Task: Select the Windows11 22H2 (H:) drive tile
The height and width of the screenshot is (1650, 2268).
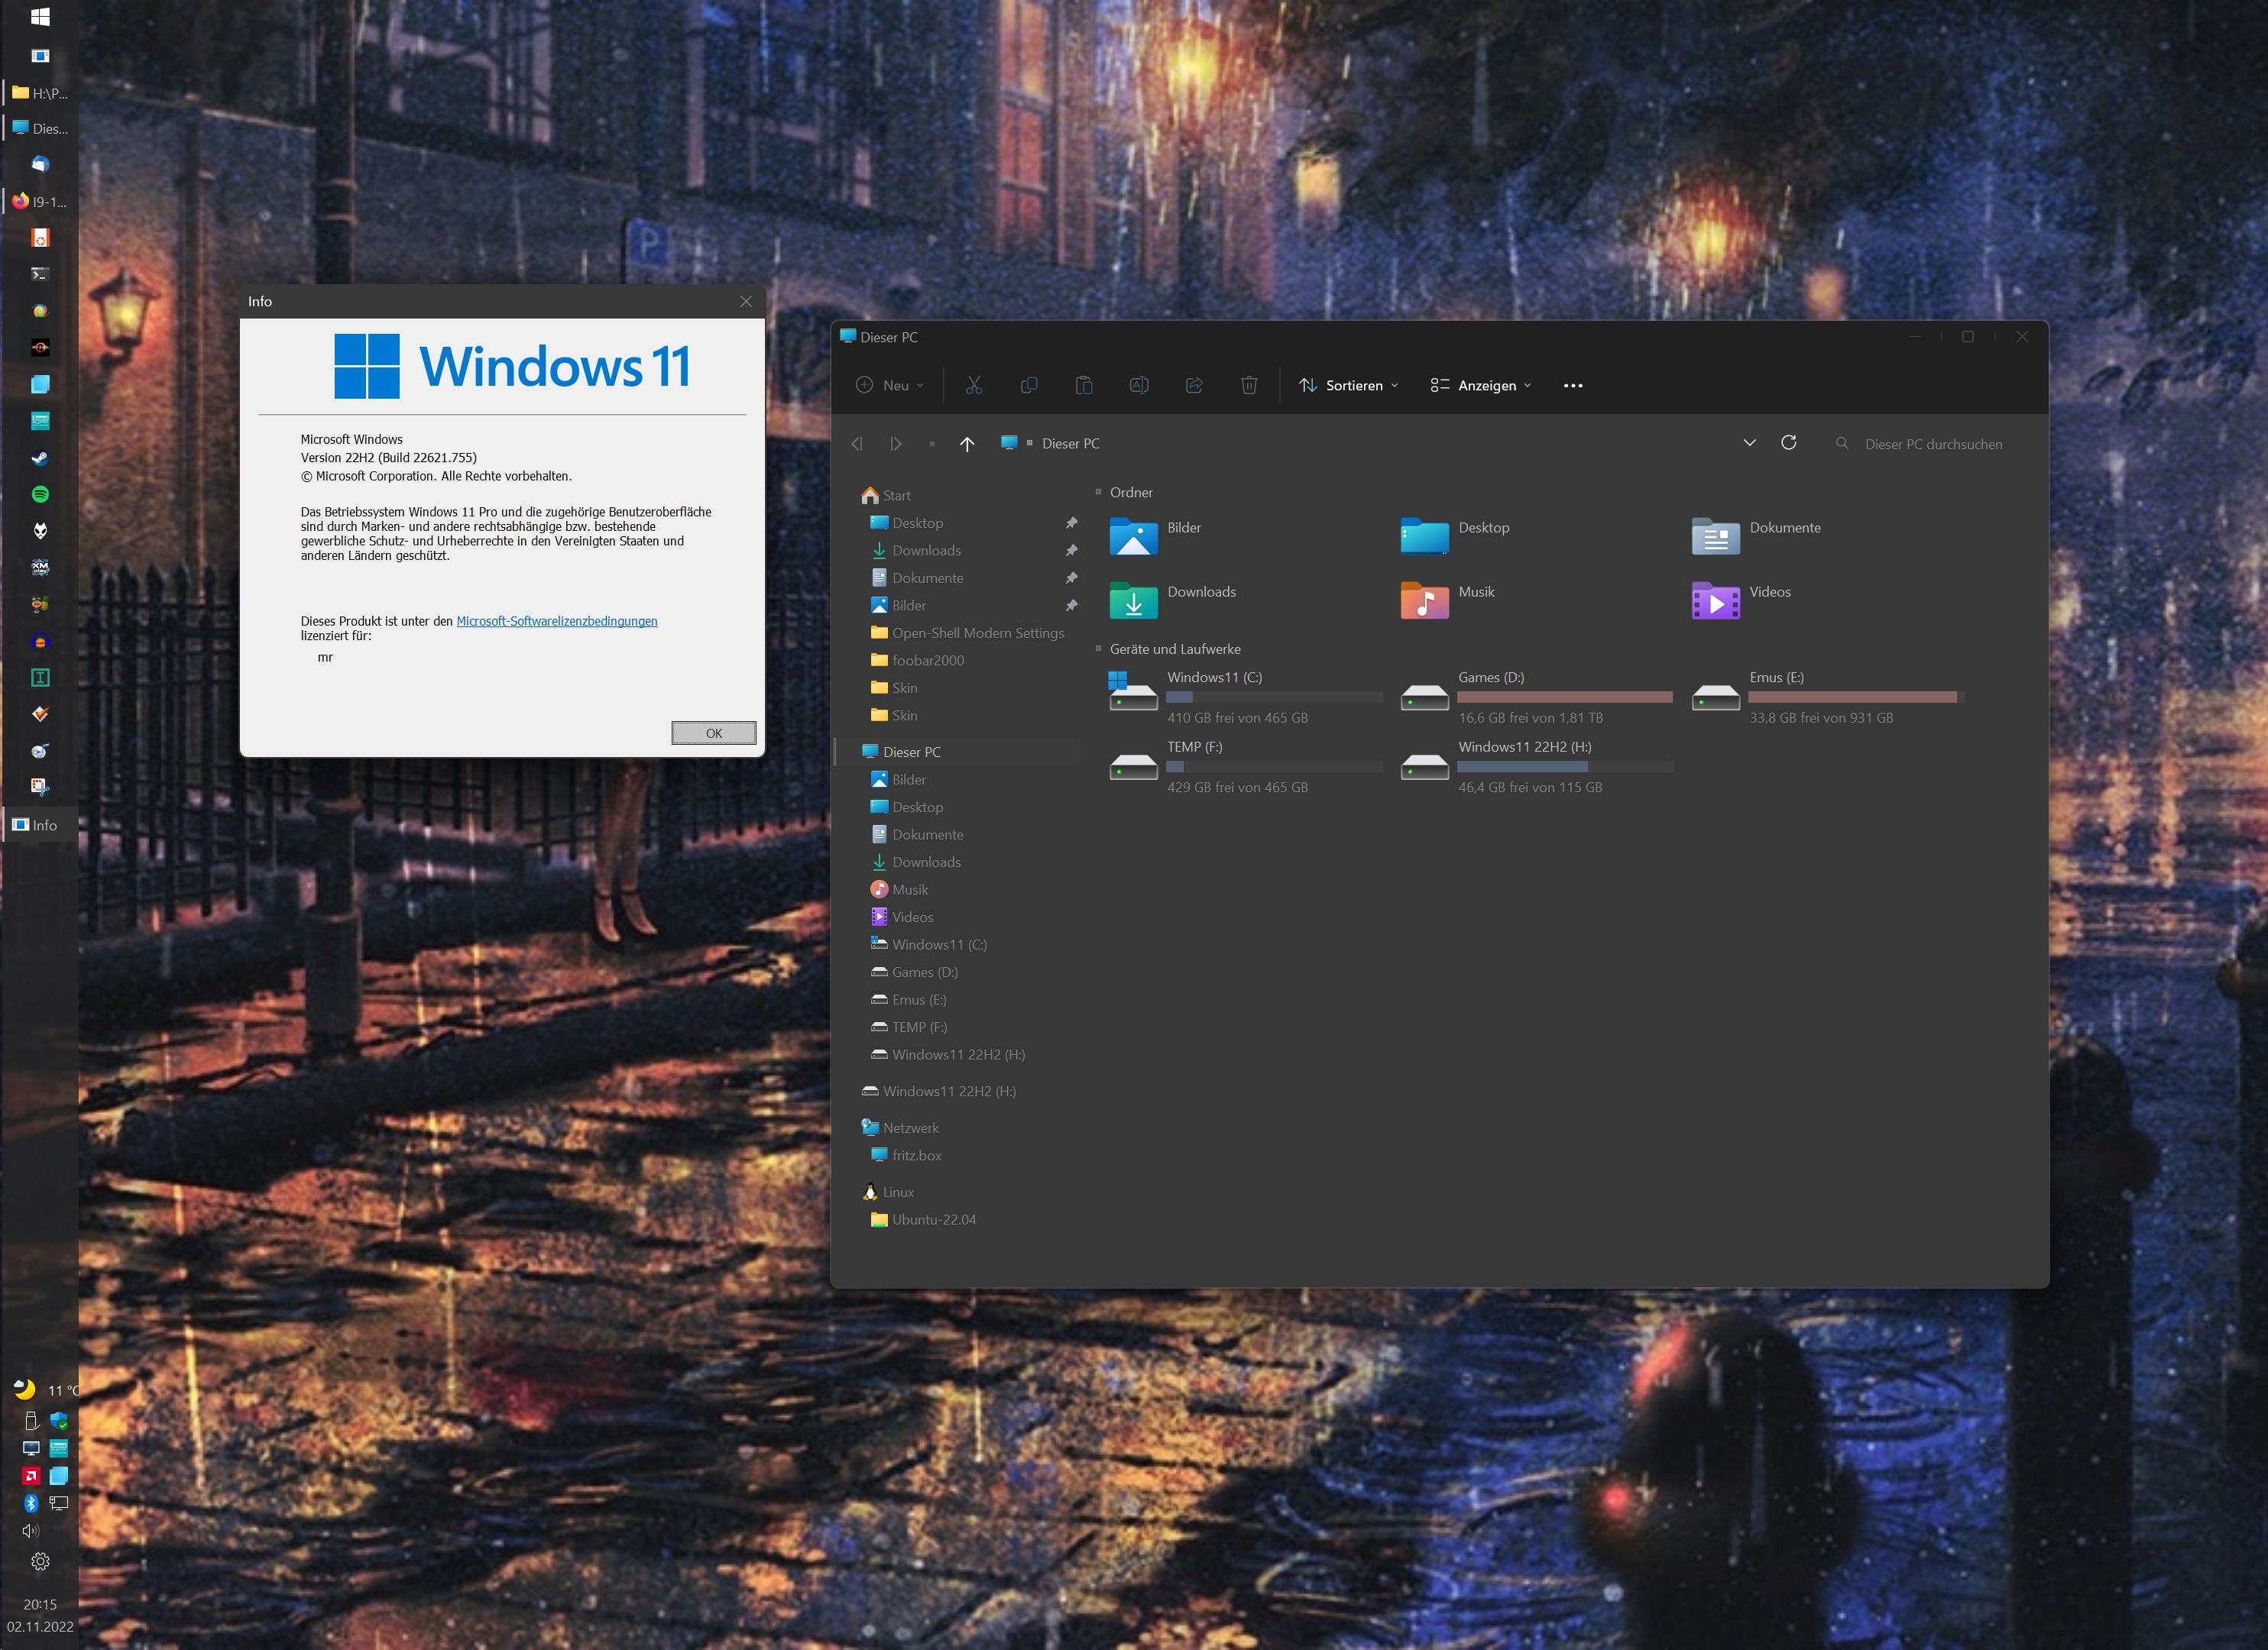Action: pyautogui.click(x=1536, y=766)
